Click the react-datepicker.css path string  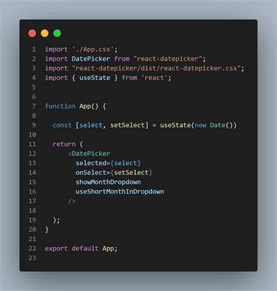156,69
